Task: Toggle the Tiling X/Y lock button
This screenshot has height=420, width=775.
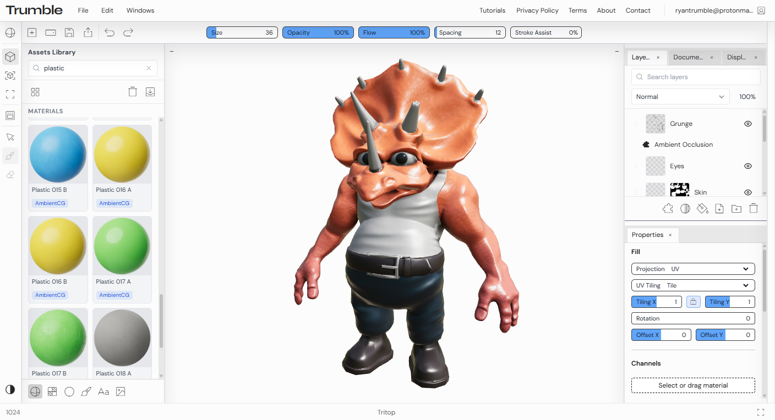Action: tap(693, 301)
